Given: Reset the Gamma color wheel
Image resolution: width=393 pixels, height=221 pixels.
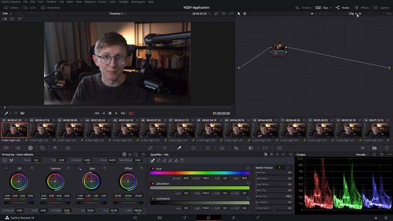Looking at the screenshot, I should pyautogui.click(x=69, y=168).
